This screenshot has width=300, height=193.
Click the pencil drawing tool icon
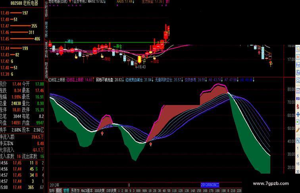point(298,130)
